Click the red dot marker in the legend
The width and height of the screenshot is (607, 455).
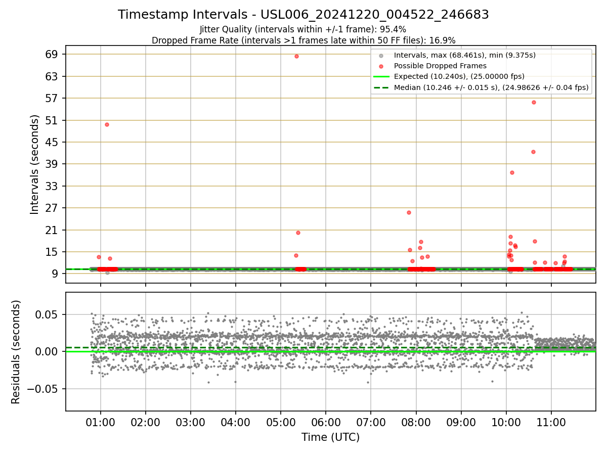point(382,66)
